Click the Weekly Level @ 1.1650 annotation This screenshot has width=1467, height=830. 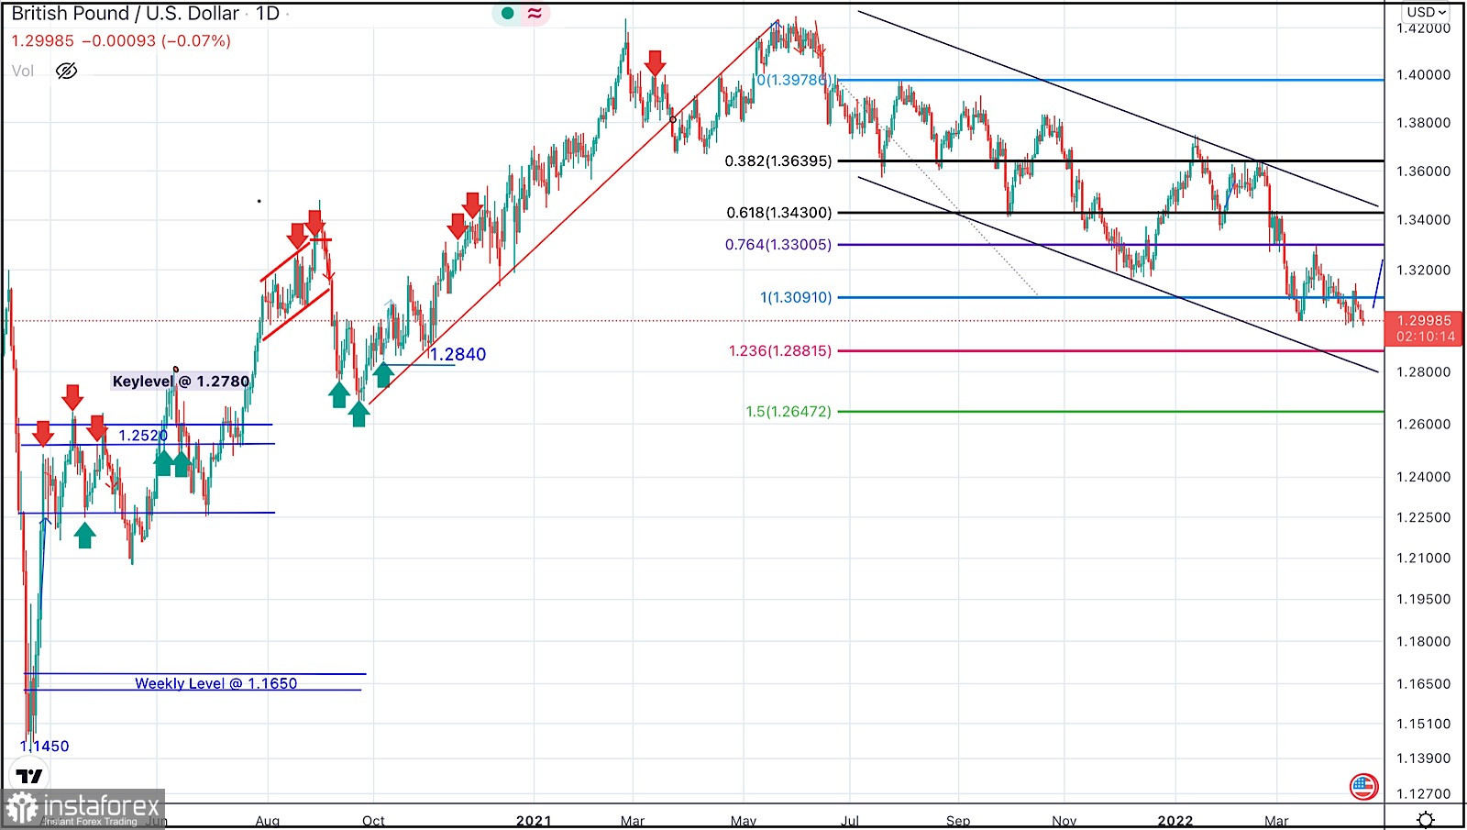[216, 683]
